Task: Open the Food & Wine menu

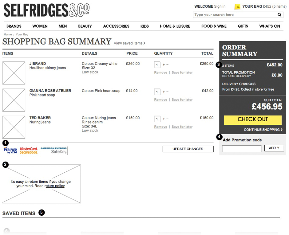Action: (x=214, y=26)
